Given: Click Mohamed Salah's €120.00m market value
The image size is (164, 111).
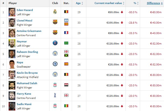Looking at the screenshot, I should point(113,86).
